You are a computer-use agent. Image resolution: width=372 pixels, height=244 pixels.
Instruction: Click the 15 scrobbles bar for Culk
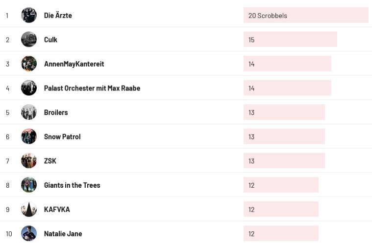coord(290,40)
